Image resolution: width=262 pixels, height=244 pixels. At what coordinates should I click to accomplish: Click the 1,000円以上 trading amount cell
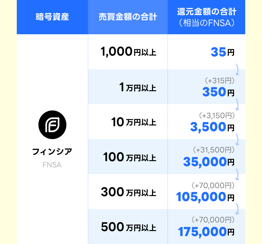point(128,52)
